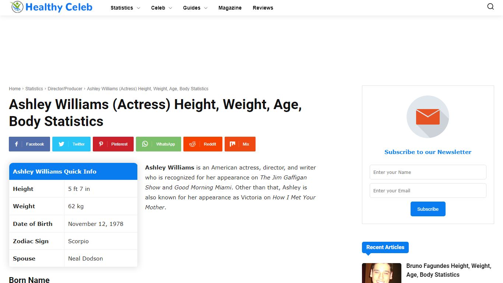
Task: Click the Born Name section heading
Action: [x=29, y=280]
